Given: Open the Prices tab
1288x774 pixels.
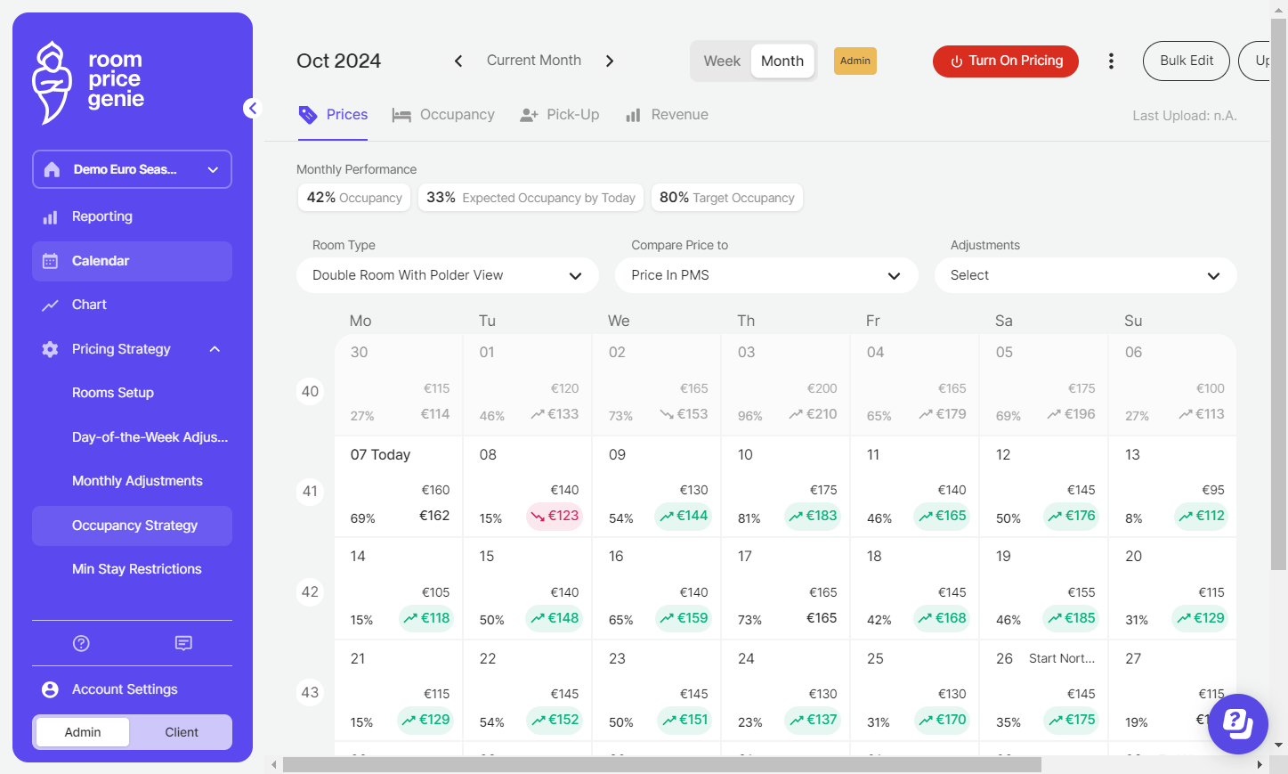Looking at the screenshot, I should tap(333, 115).
